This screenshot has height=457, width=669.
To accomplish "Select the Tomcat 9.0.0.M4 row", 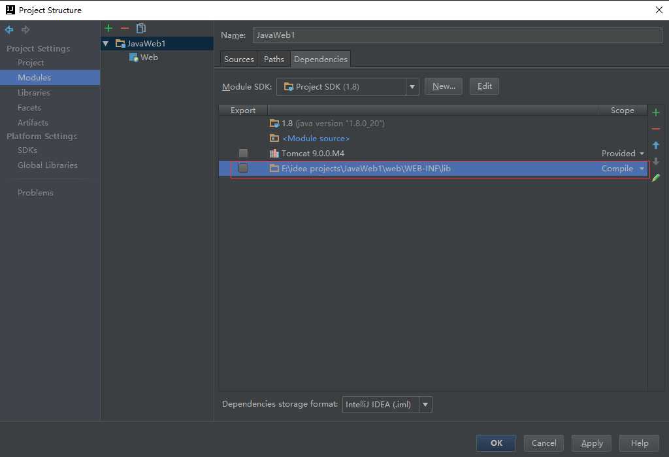I will [433, 154].
